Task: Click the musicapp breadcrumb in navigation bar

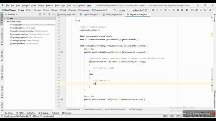Action: coord(84,10)
